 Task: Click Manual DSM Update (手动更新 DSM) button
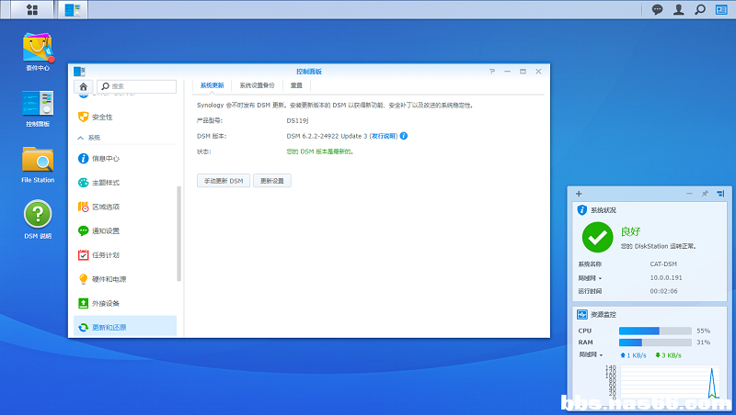224,181
